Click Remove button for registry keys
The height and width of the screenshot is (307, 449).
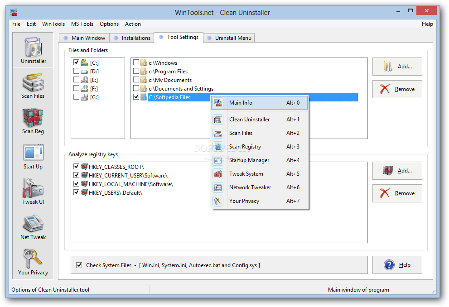tap(397, 193)
